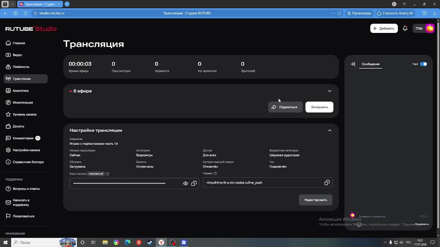Open Steam from the taskbar
This screenshot has width=440, height=247.
click(150, 243)
